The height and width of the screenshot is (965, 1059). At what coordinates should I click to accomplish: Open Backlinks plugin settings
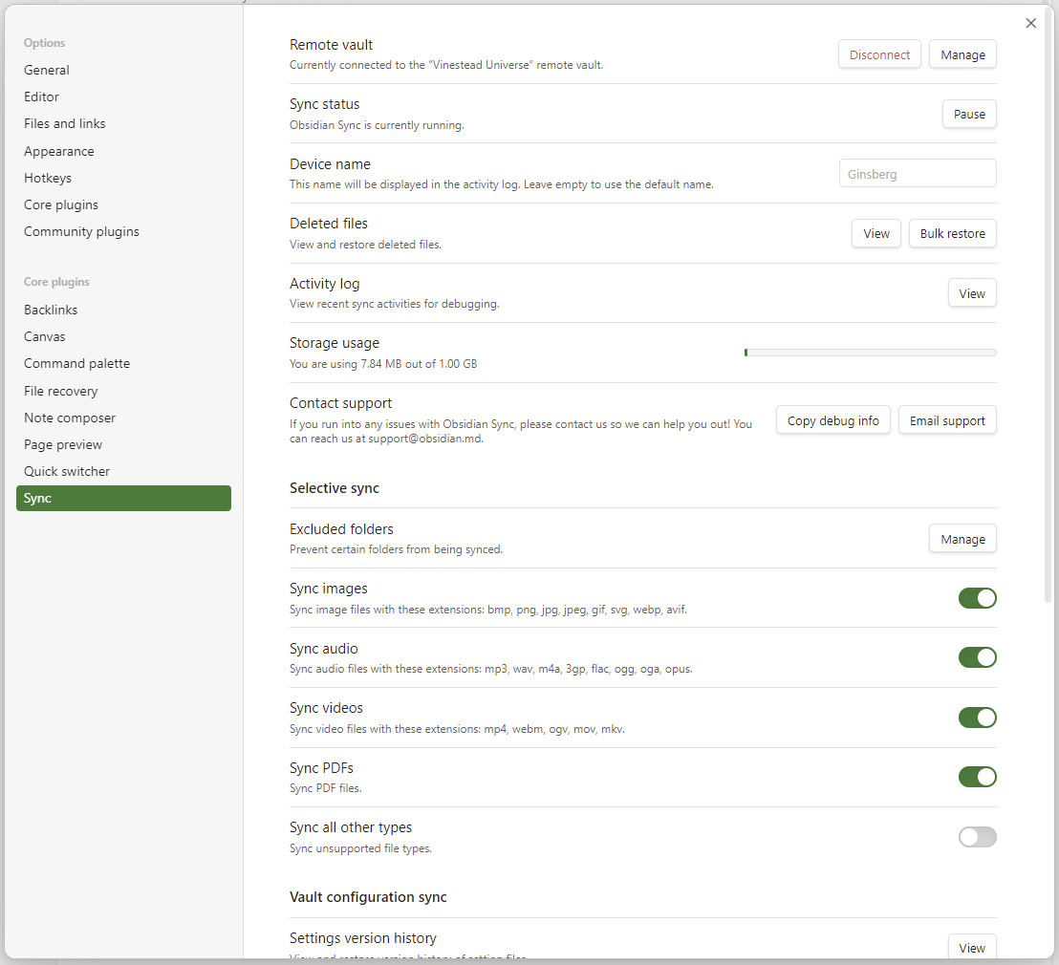(x=123, y=310)
